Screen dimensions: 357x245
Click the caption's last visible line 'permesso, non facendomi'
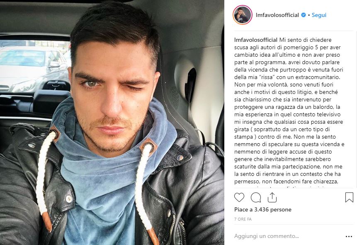point(286,182)
